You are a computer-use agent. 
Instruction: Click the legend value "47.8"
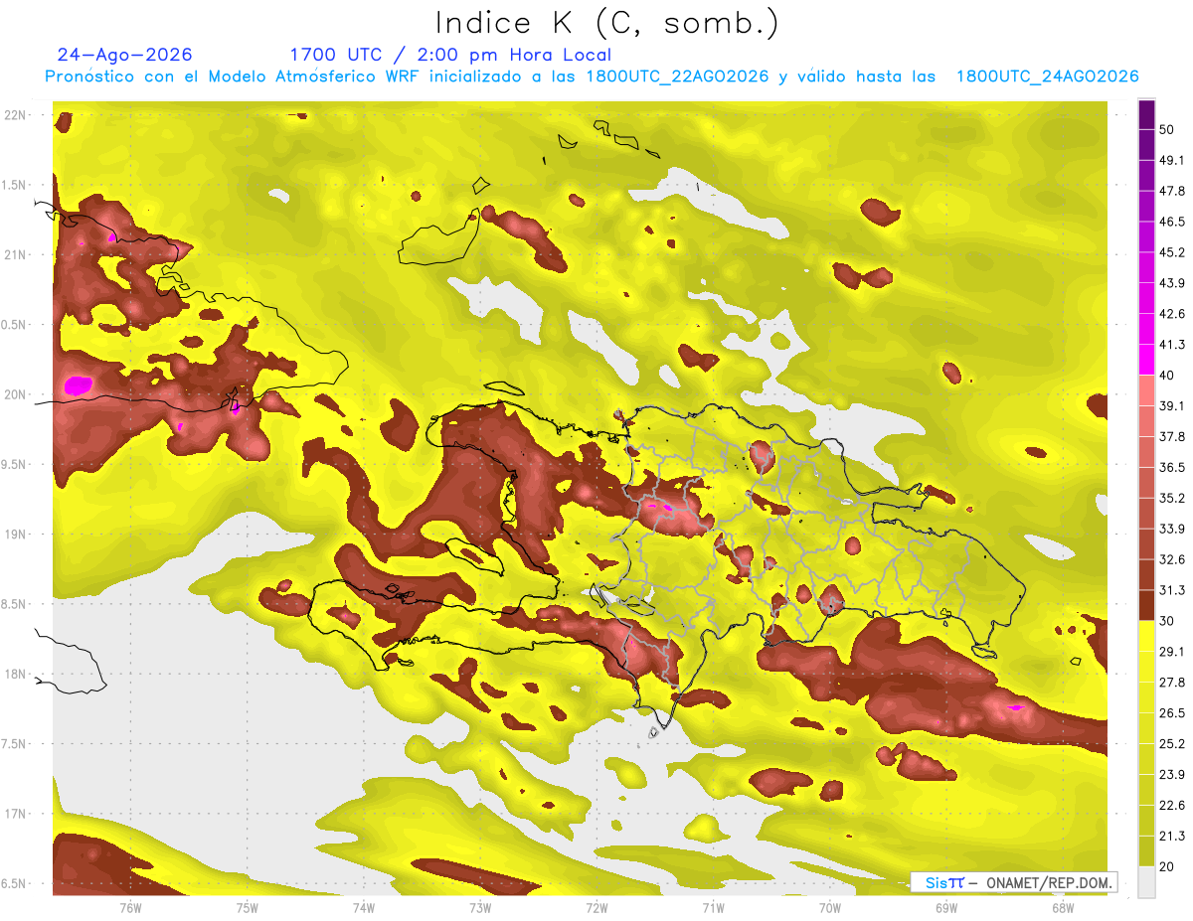pos(1171,191)
